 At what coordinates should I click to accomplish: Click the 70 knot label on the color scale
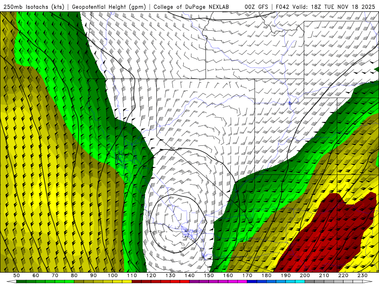pos(55,275)
